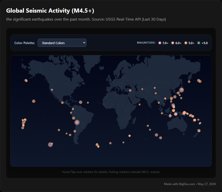The image size is (222, 192).
Task: Select the pulsing earthquake marker over Japan
Action: coord(181,90)
